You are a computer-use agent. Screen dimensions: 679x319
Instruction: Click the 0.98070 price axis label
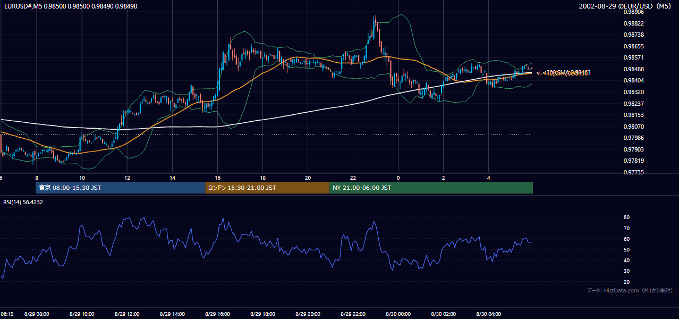click(633, 127)
